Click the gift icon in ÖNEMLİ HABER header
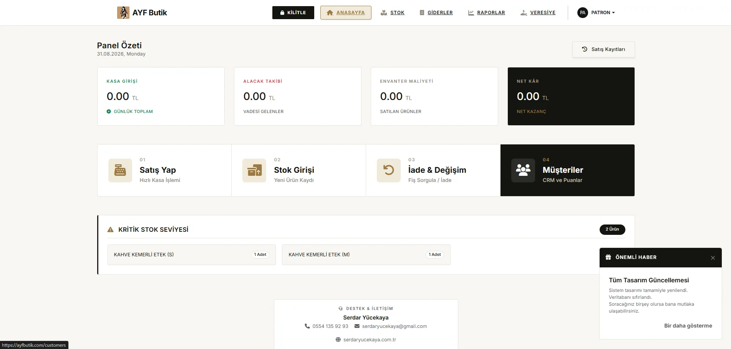Viewport: 731px width, 349px height. coord(608,257)
